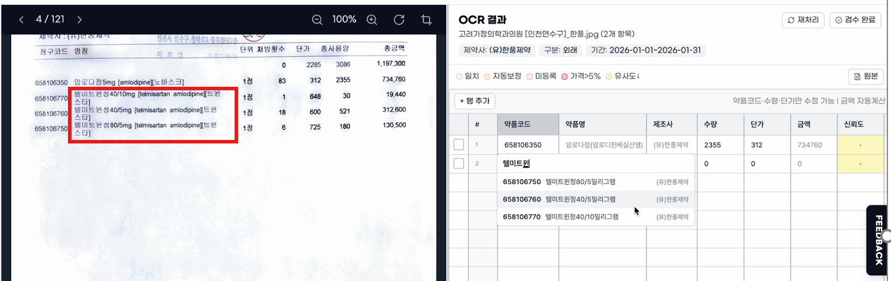Screen dimensions: 891x281
Task: Go to the previous page arrow
Action: click(x=21, y=19)
